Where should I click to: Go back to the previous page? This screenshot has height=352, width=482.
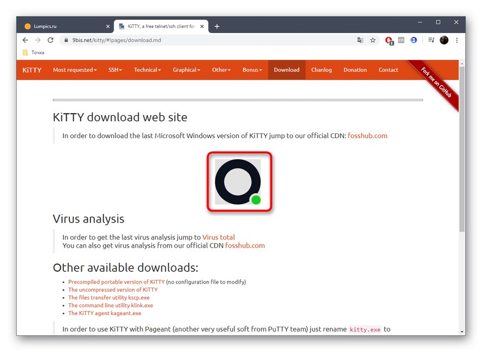pyautogui.click(x=25, y=40)
